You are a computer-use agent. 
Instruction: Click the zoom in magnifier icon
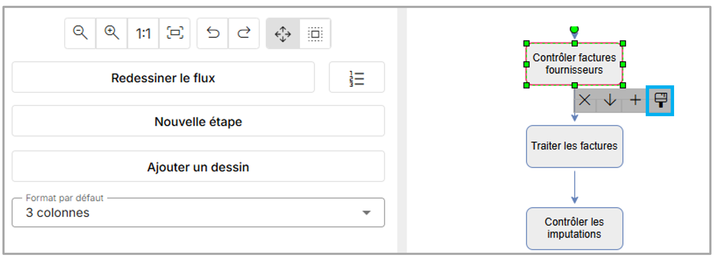[x=112, y=33]
